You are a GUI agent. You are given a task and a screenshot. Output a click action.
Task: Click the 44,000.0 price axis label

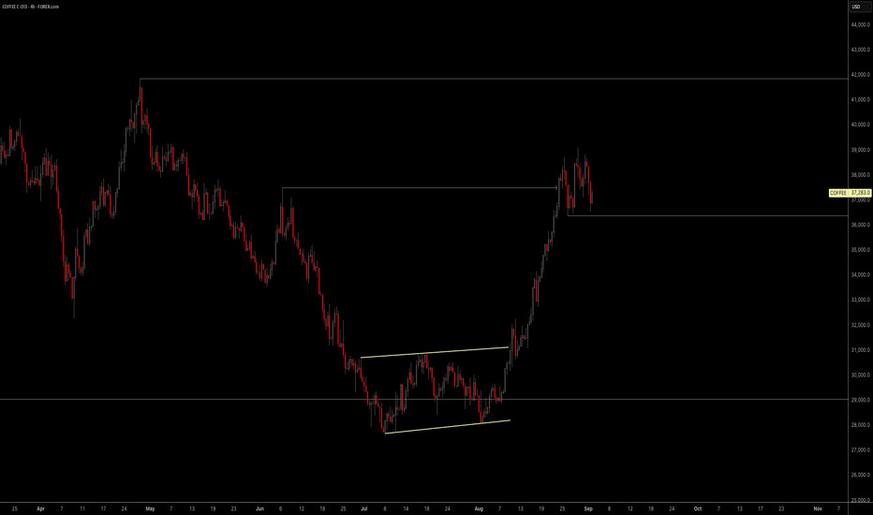861,25
